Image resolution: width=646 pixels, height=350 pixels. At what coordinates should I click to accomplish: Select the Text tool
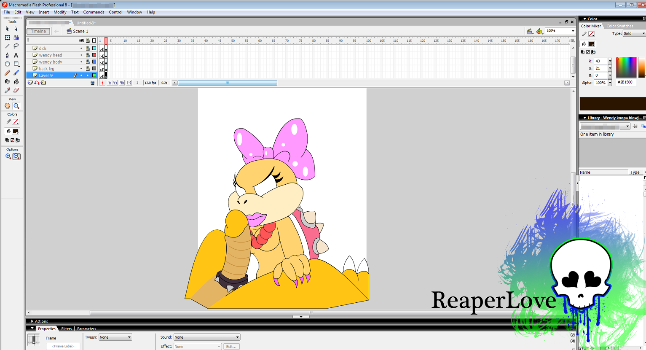coord(16,55)
